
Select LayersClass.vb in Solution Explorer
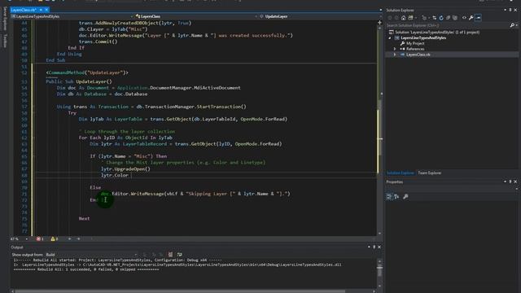415,55
